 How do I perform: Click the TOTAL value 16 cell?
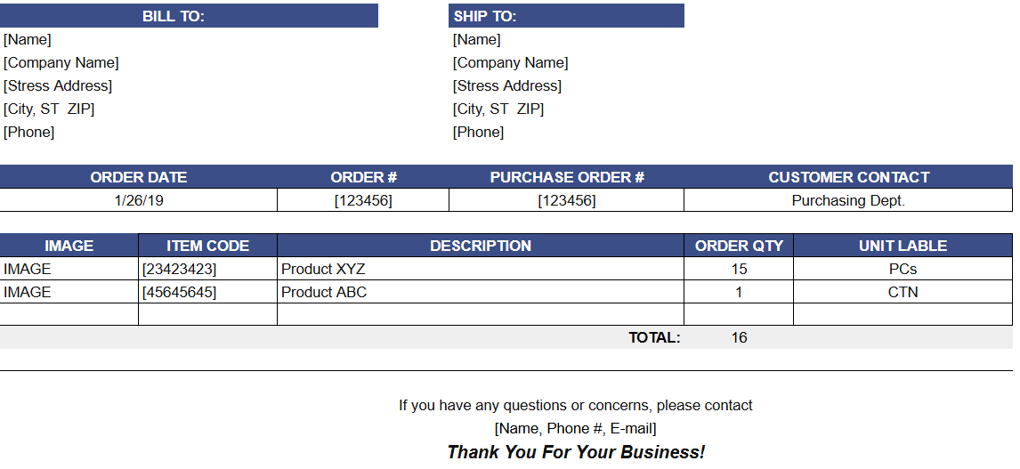(x=739, y=337)
